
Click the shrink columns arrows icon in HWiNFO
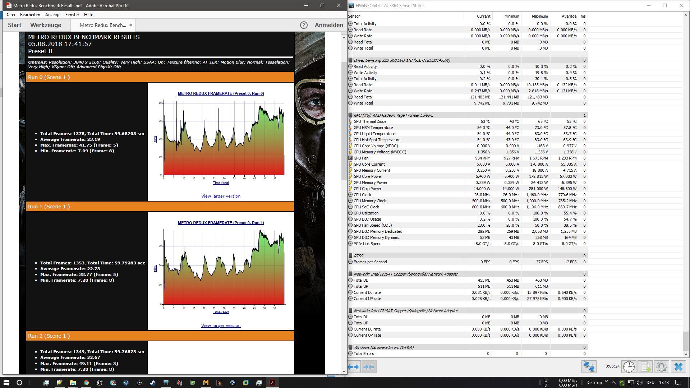coord(369,367)
